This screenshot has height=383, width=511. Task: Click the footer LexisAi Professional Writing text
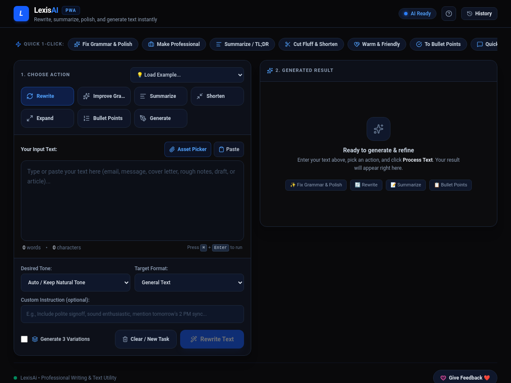coord(69,378)
